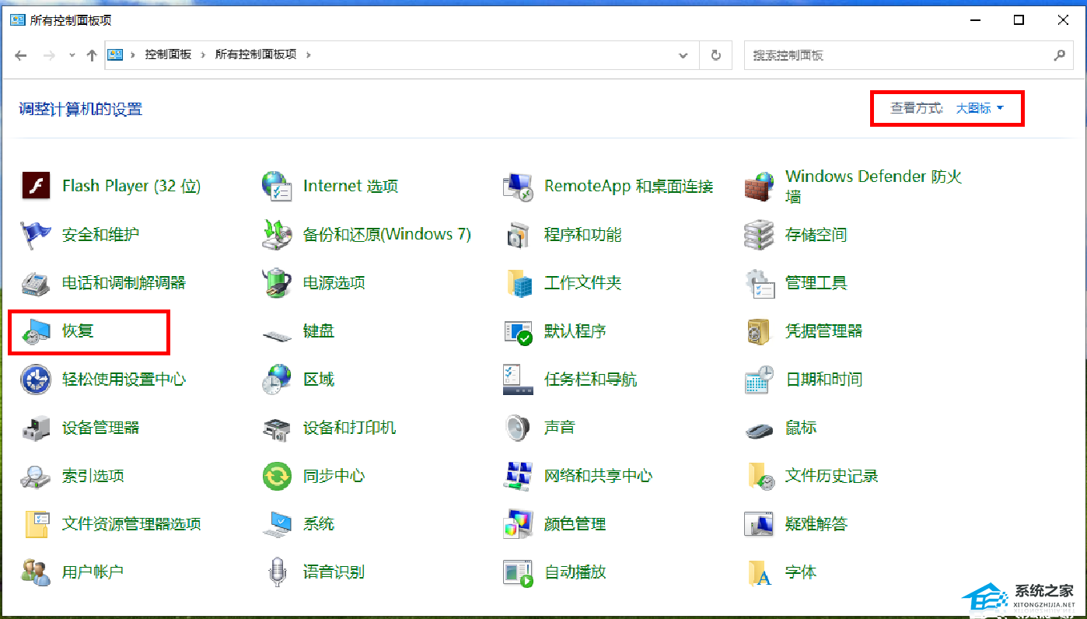1087x619 pixels.
Task: Click the 电源选项 battery icon
Action: [x=276, y=283]
